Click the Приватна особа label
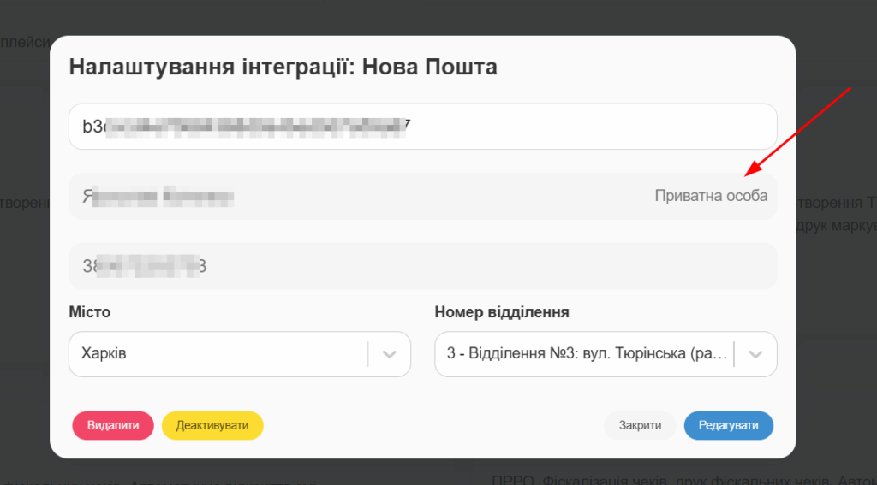Screen dimensions: 877x485 tap(711, 196)
